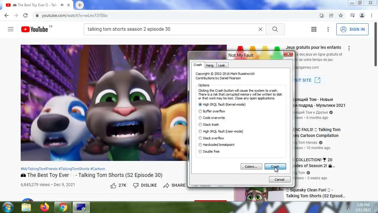This screenshot has height=213, width=378.
Task: Like the video with thumbs up 27K
Action: pos(118,185)
